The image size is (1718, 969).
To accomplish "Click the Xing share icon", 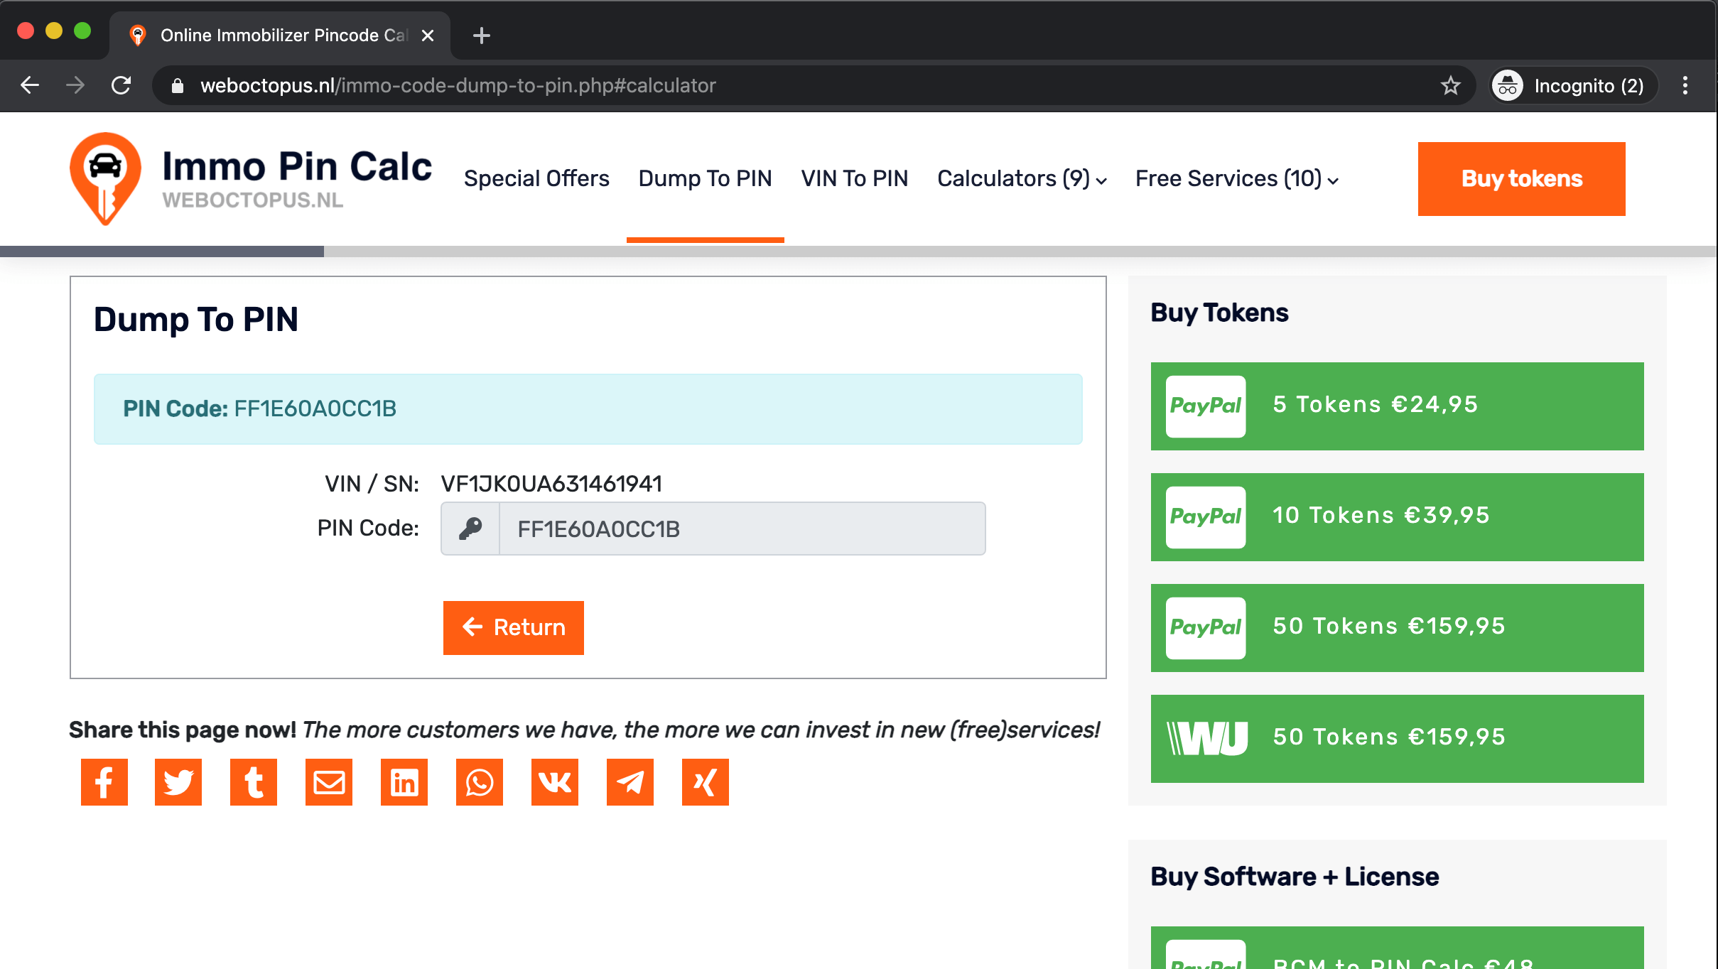I will click(706, 782).
